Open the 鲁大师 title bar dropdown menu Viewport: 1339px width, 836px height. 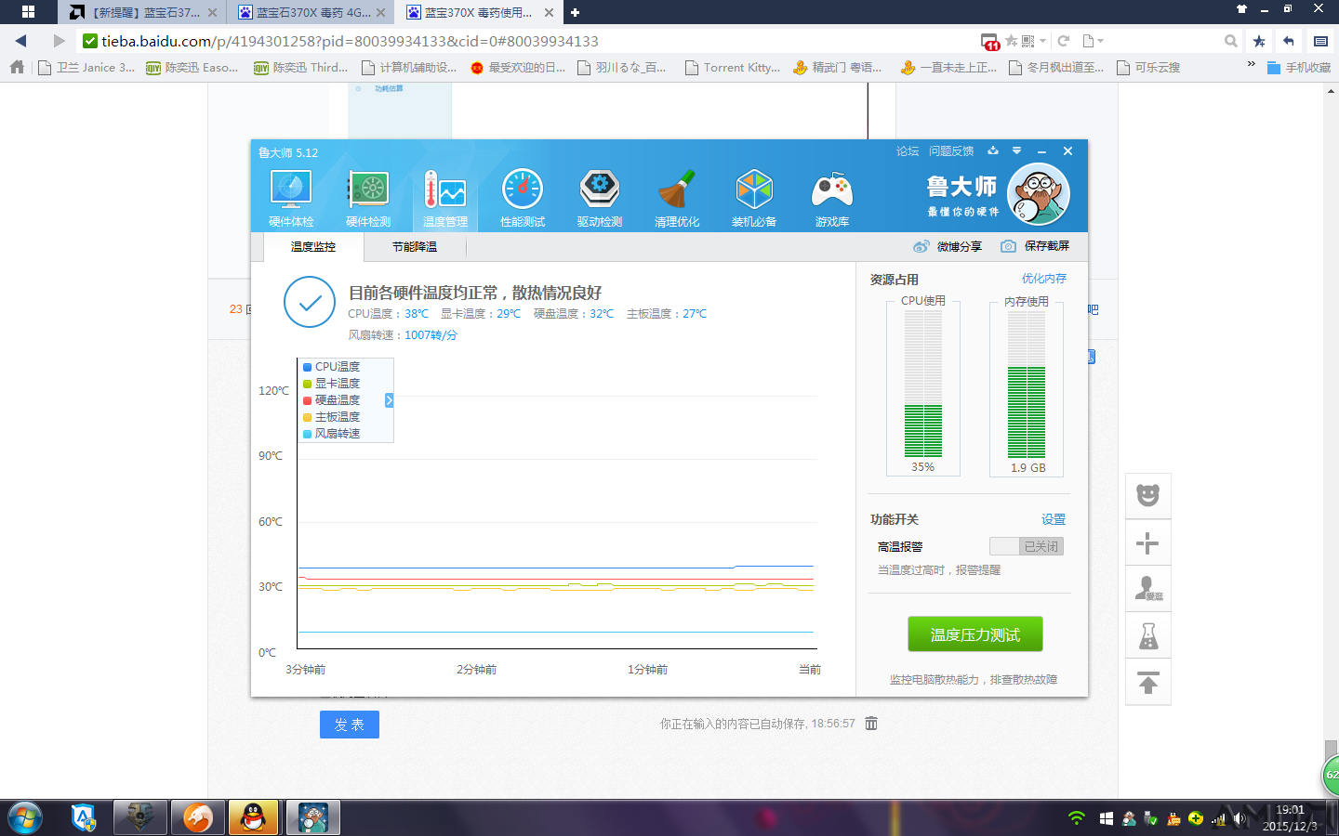pyautogui.click(x=1016, y=150)
